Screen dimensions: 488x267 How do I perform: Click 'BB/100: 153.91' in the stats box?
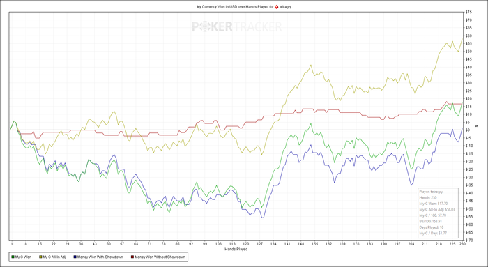pyautogui.click(x=431, y=222)
